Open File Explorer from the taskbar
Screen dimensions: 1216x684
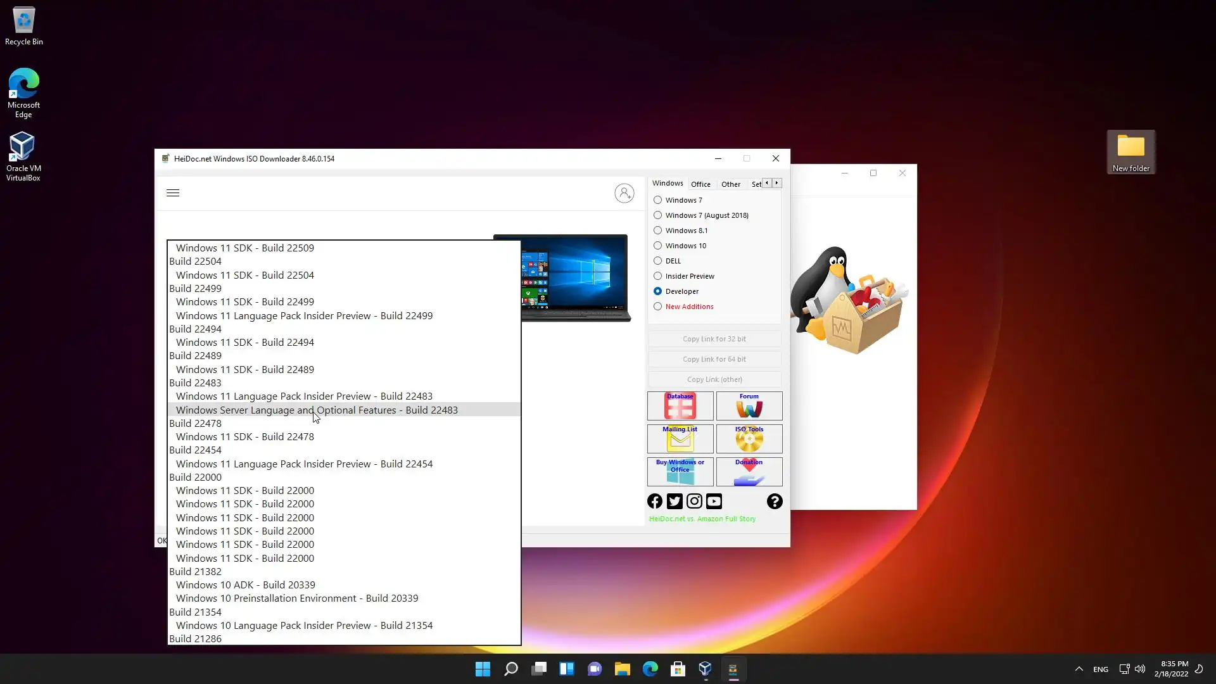(x=622, y=669)
